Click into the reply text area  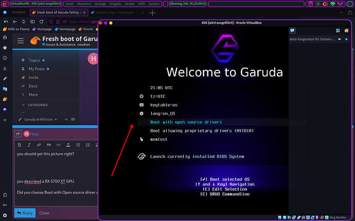pos(57,177)
